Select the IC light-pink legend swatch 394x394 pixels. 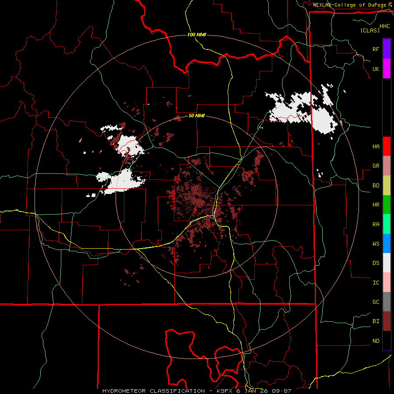pyautogui.click(x=387, y=282)
